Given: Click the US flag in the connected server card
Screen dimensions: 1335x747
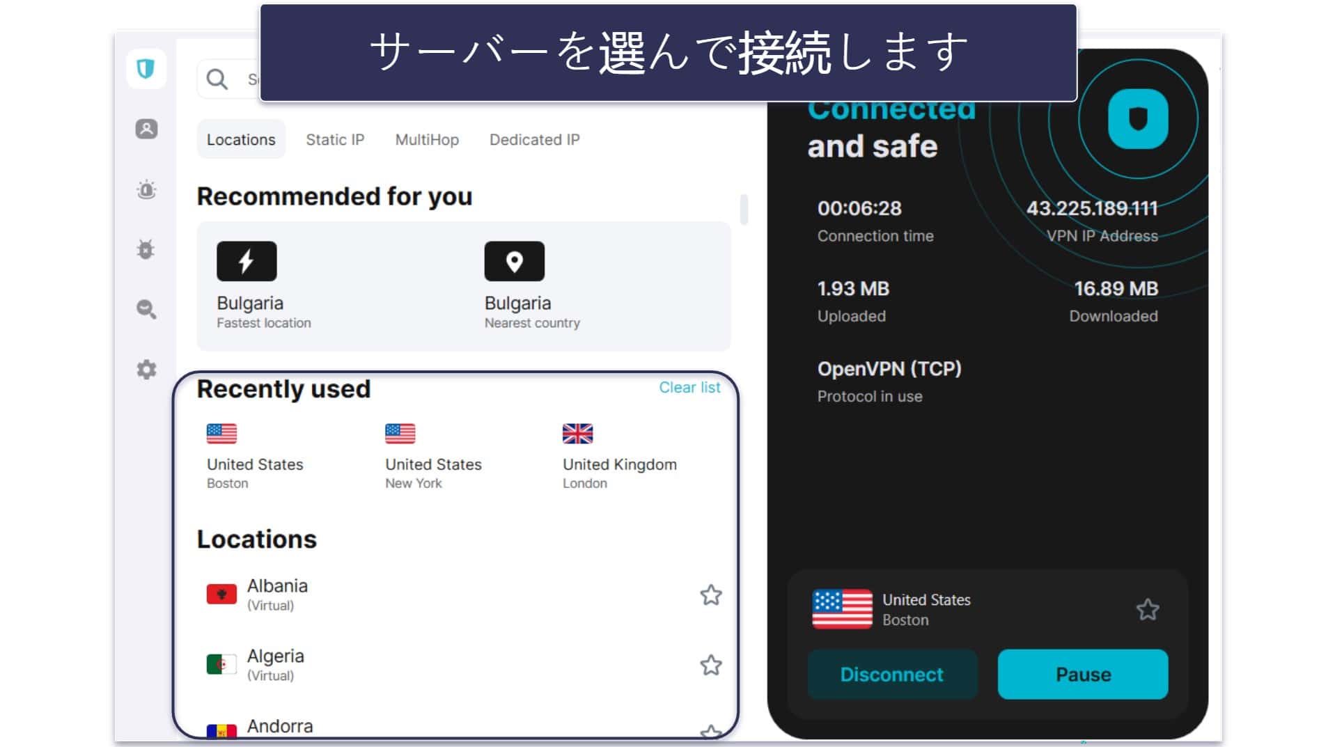Looking at the screenshot, I should [842, 609].
